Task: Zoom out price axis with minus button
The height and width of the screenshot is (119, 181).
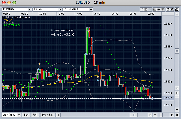Action: [x=177, y=110]
